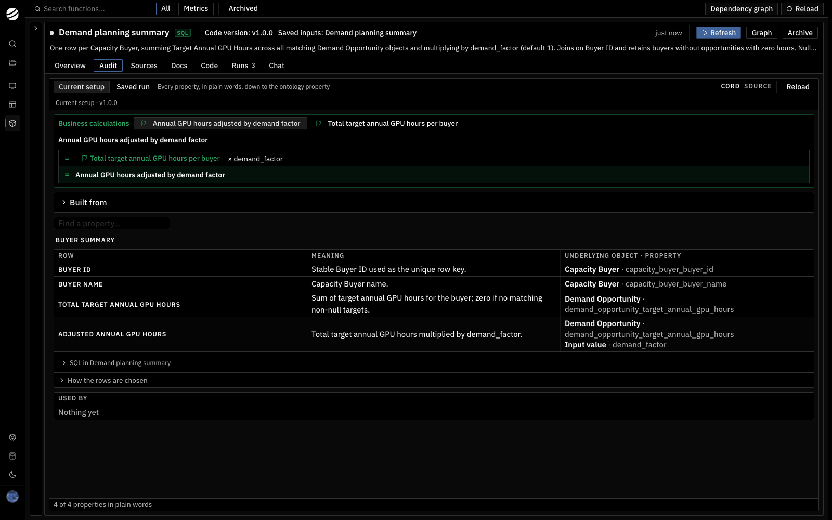Switch to the Overview tab

pyautogui.click(x=70, y=66)
